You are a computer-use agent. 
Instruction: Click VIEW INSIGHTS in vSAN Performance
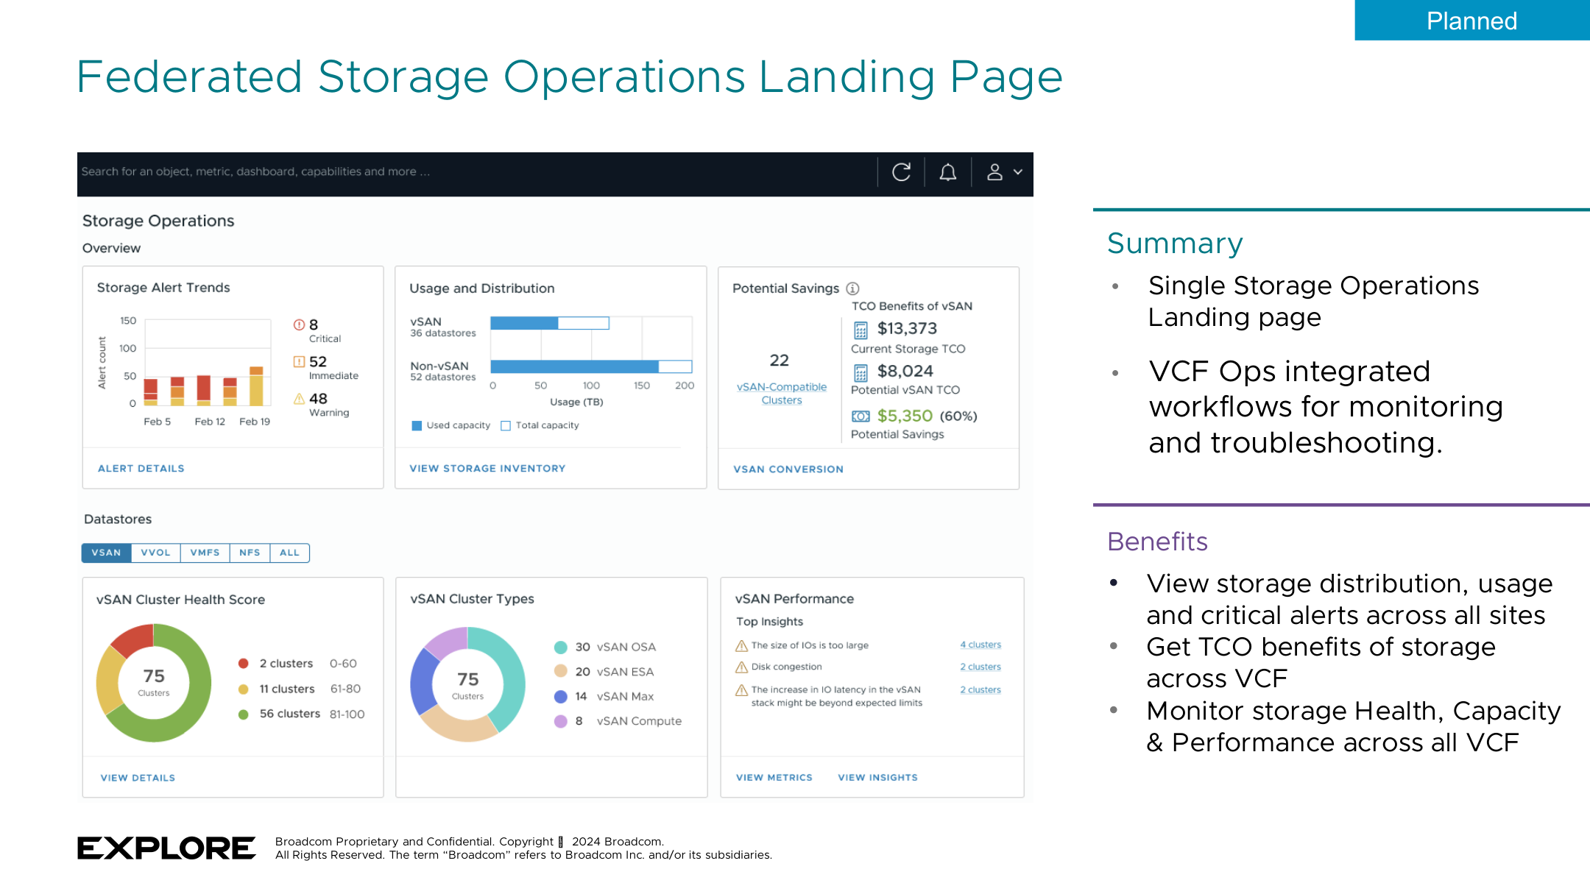tap(877, 778)
